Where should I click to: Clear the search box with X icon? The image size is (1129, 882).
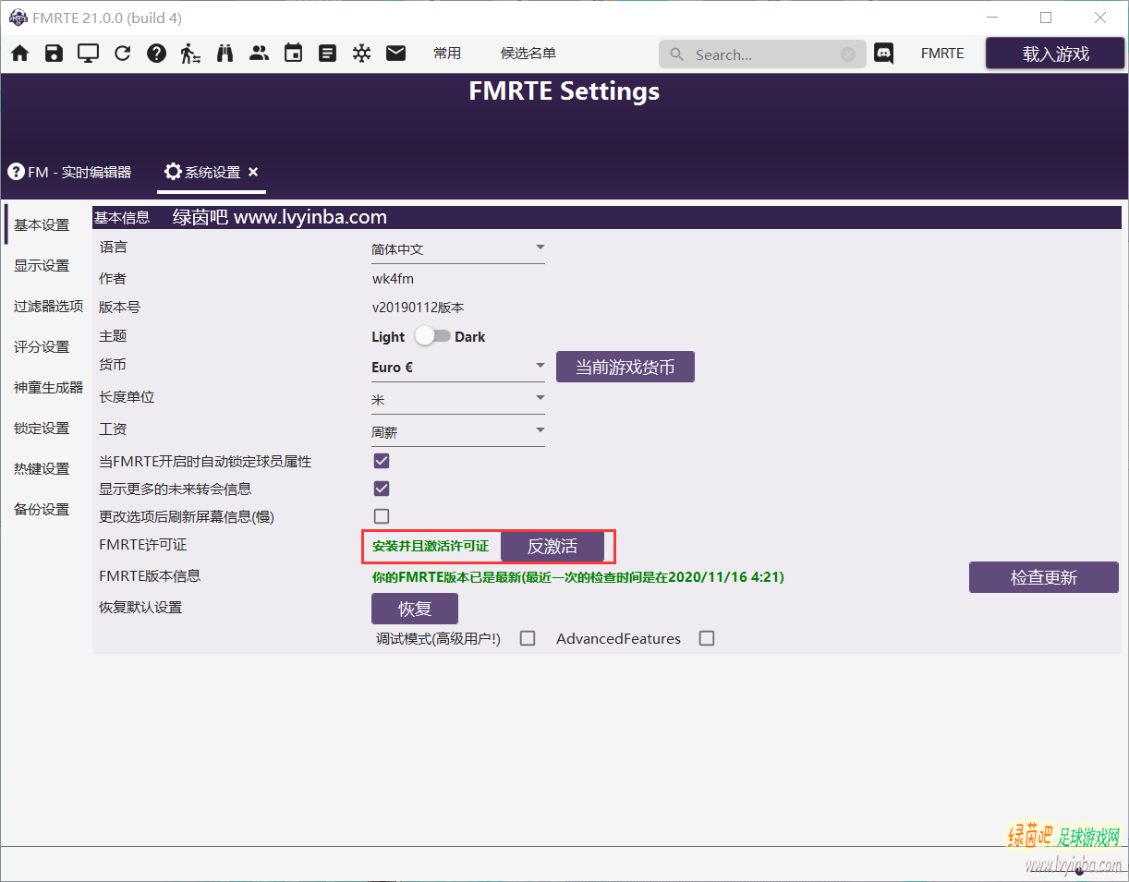(848, 54)
